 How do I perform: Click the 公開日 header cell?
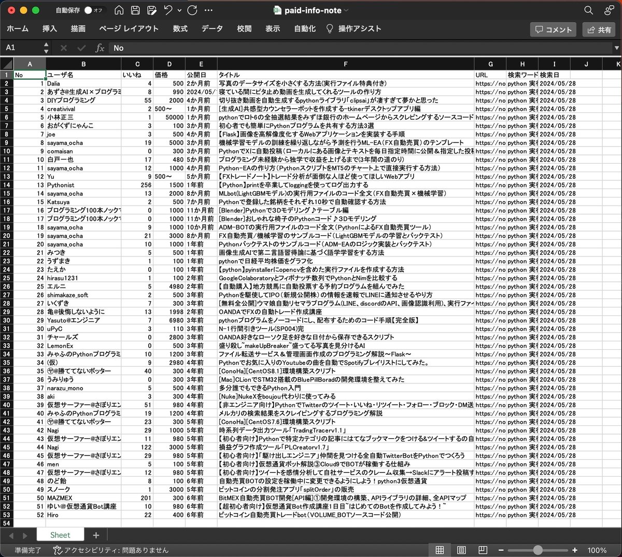(x=201, y=75)
